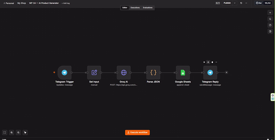Open the Set Input node
Viewport: 275px width, 140px height.
[x=94, y=72]
